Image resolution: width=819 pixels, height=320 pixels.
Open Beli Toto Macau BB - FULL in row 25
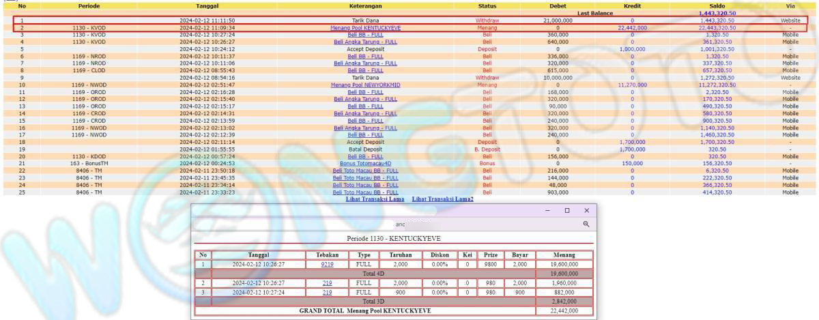(x=365, y=192)
